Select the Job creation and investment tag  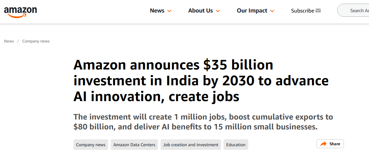[191, 145]
